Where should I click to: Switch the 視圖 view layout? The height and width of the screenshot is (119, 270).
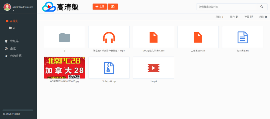pyautogui.click(x=248, y=17)
